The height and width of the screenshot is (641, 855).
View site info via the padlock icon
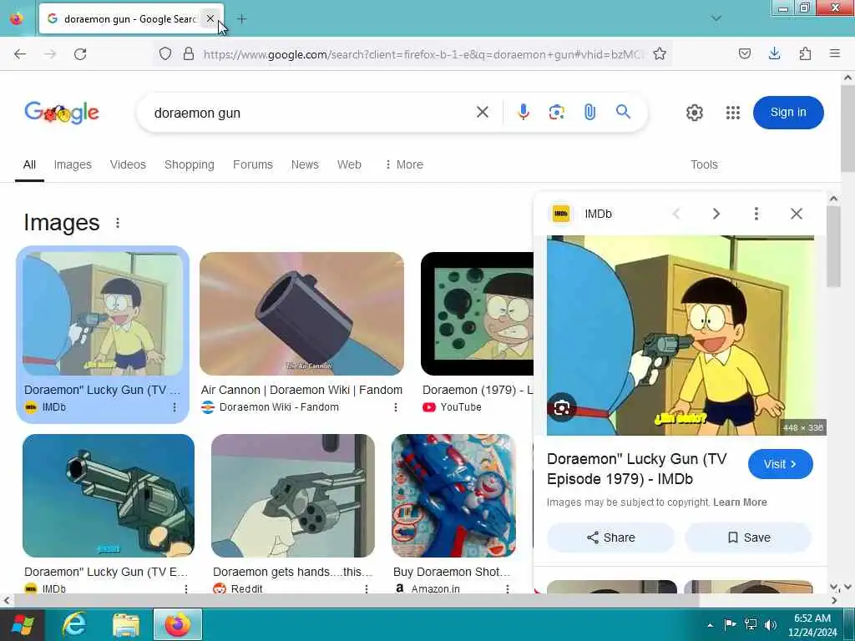[x=189, y=54]
